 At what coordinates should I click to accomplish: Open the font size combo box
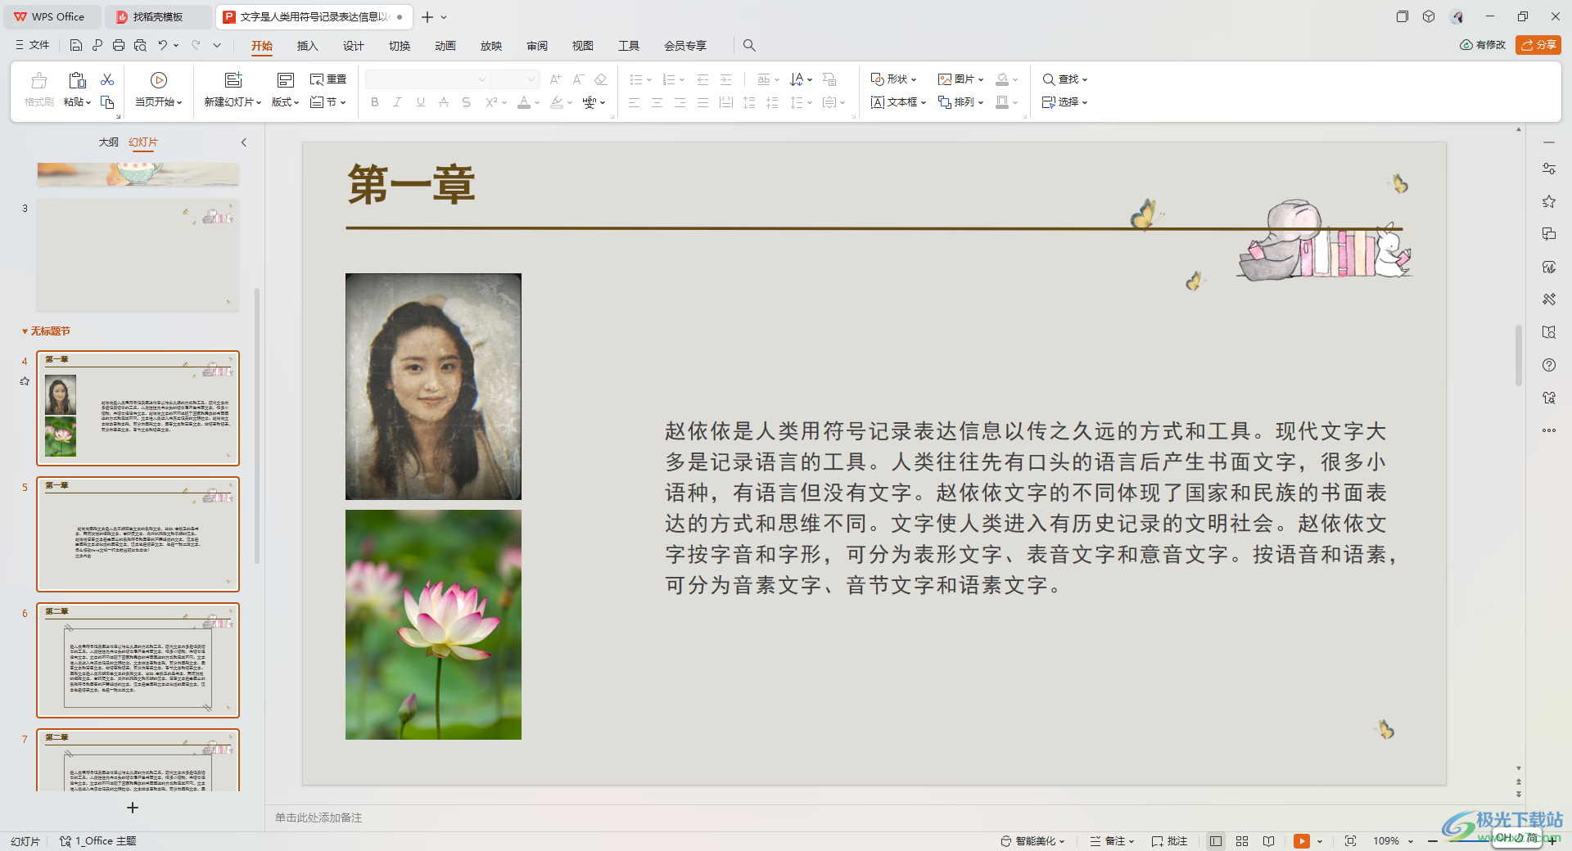coord(514,79)
